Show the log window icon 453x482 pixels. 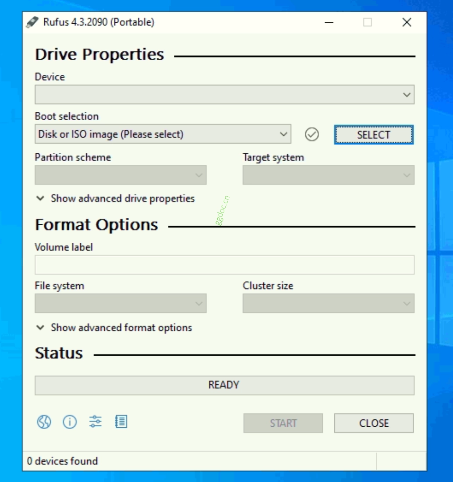121,422
